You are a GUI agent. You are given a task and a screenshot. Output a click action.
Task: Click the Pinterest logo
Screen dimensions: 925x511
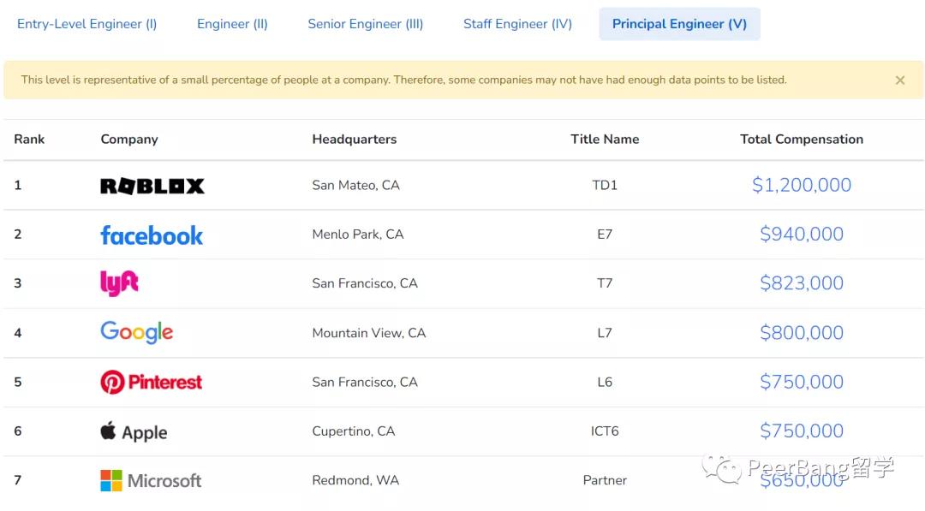pos(152,382)
